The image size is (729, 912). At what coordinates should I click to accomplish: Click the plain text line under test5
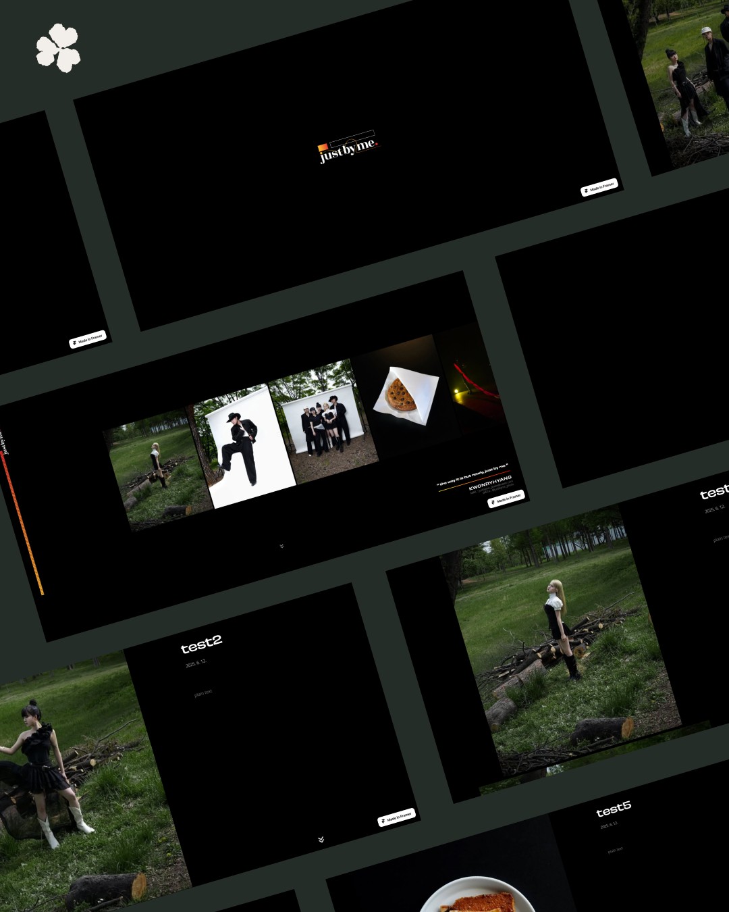click(615, 851)
